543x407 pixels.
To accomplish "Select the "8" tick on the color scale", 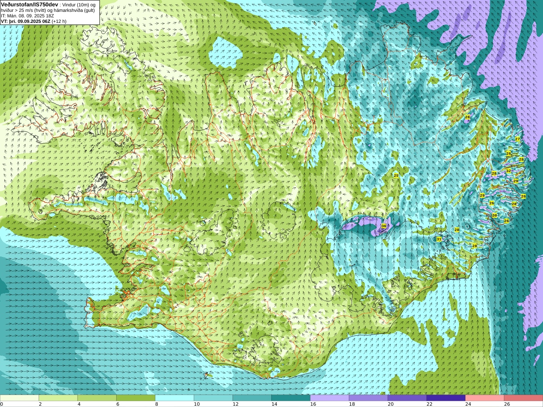I will coord(157,404).
